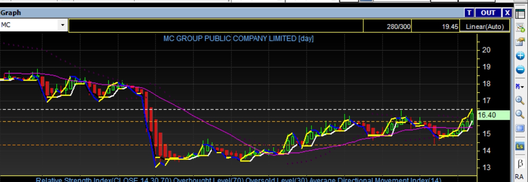Click the 16.40 current price label
This screenshot has width=528, height=182.
pyautogui.click(x=494, y=115)
